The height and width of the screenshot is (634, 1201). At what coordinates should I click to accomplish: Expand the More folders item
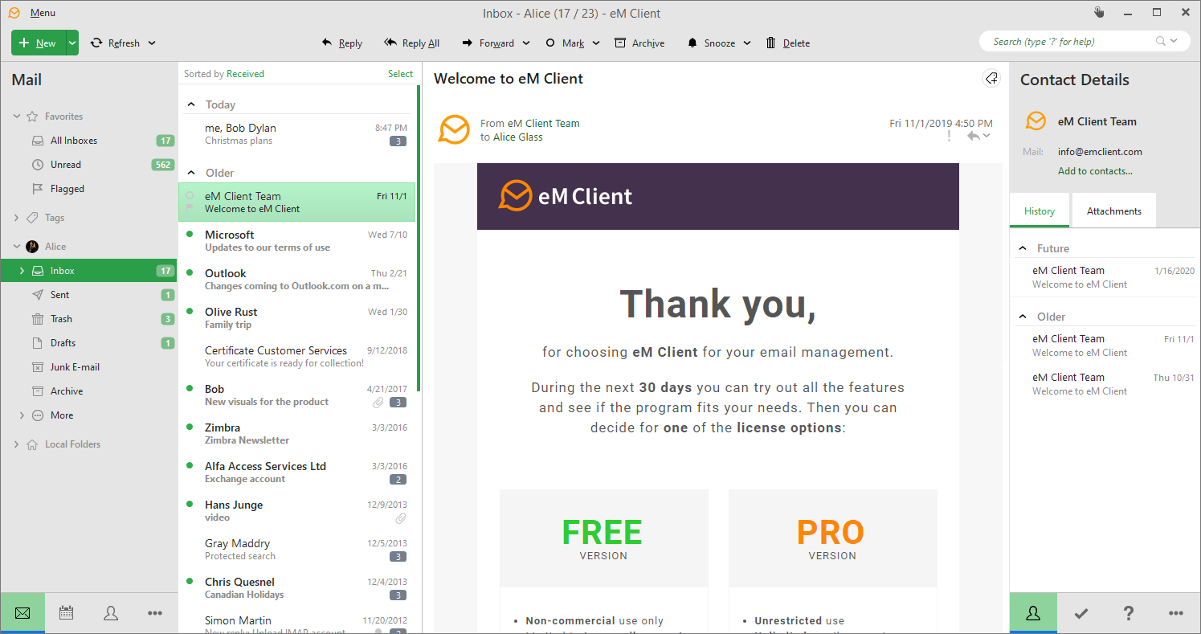tap(22, 415)
